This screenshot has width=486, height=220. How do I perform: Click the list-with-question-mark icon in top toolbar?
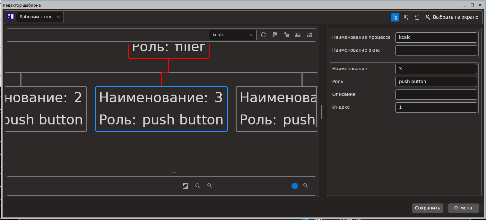(x=406, y=17)
